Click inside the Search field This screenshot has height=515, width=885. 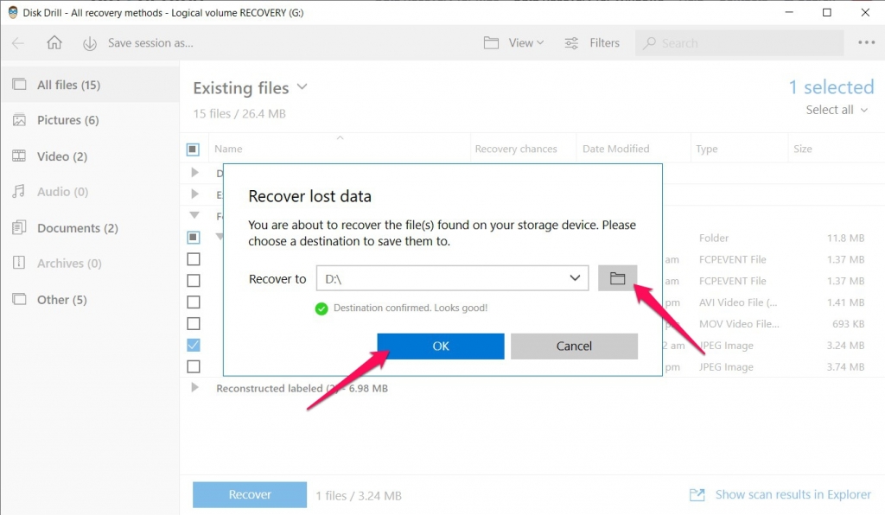tap(739, 42)
